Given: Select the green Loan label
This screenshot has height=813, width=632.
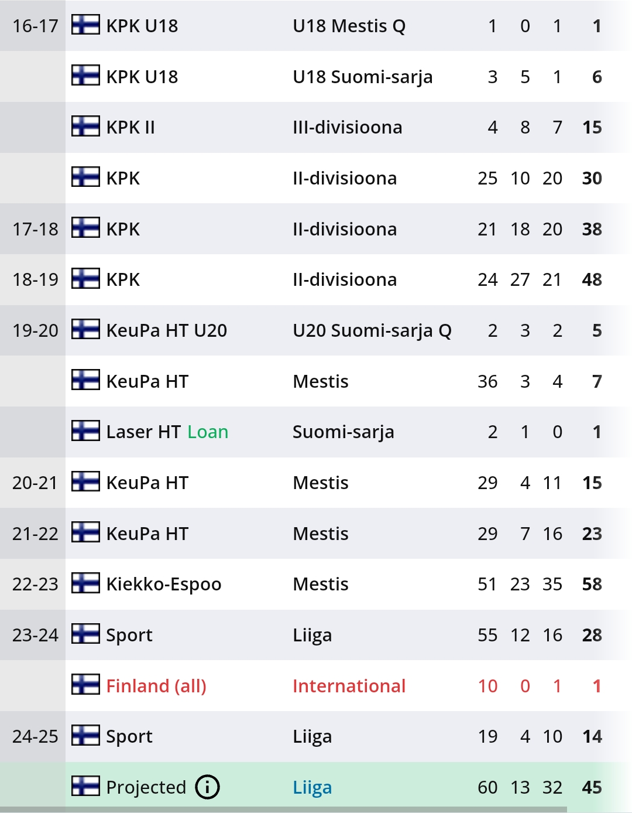Looking at the screenshot, I should 208,432.
